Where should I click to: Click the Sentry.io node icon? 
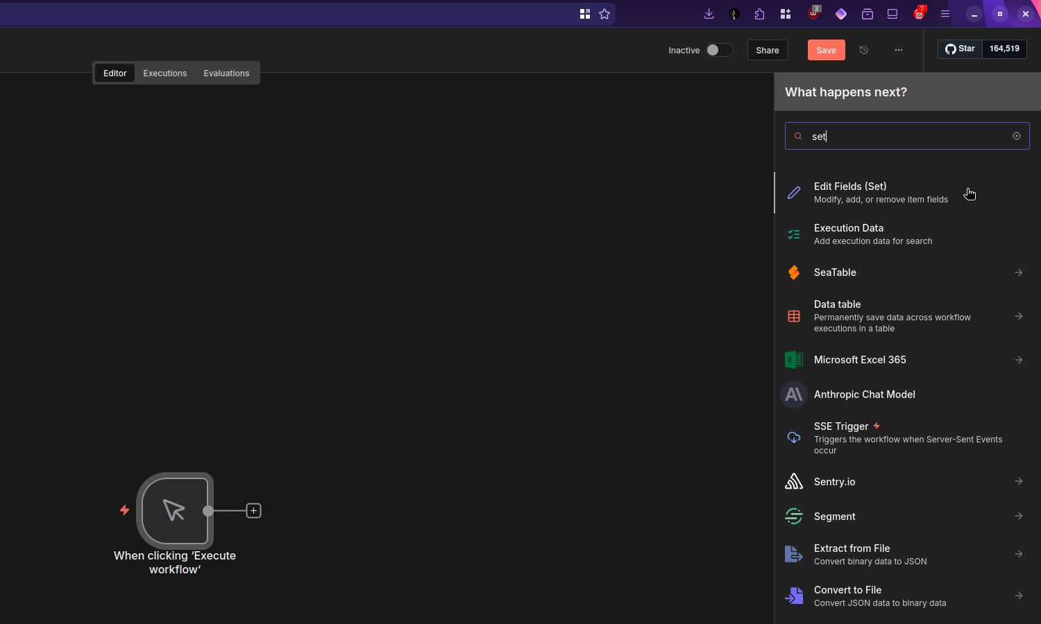[x=793, y=481]
